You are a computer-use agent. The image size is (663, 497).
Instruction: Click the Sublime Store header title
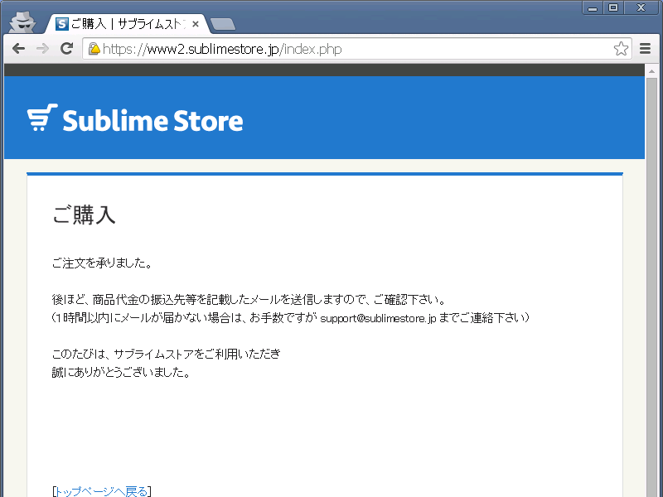pyautogui.click(x=152, y=121)
